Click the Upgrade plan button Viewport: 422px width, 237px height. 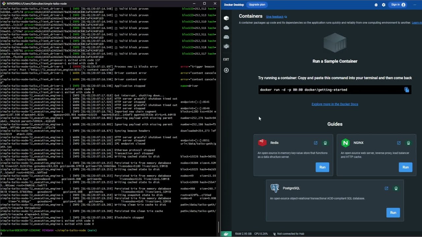click(x=256, y=5)
